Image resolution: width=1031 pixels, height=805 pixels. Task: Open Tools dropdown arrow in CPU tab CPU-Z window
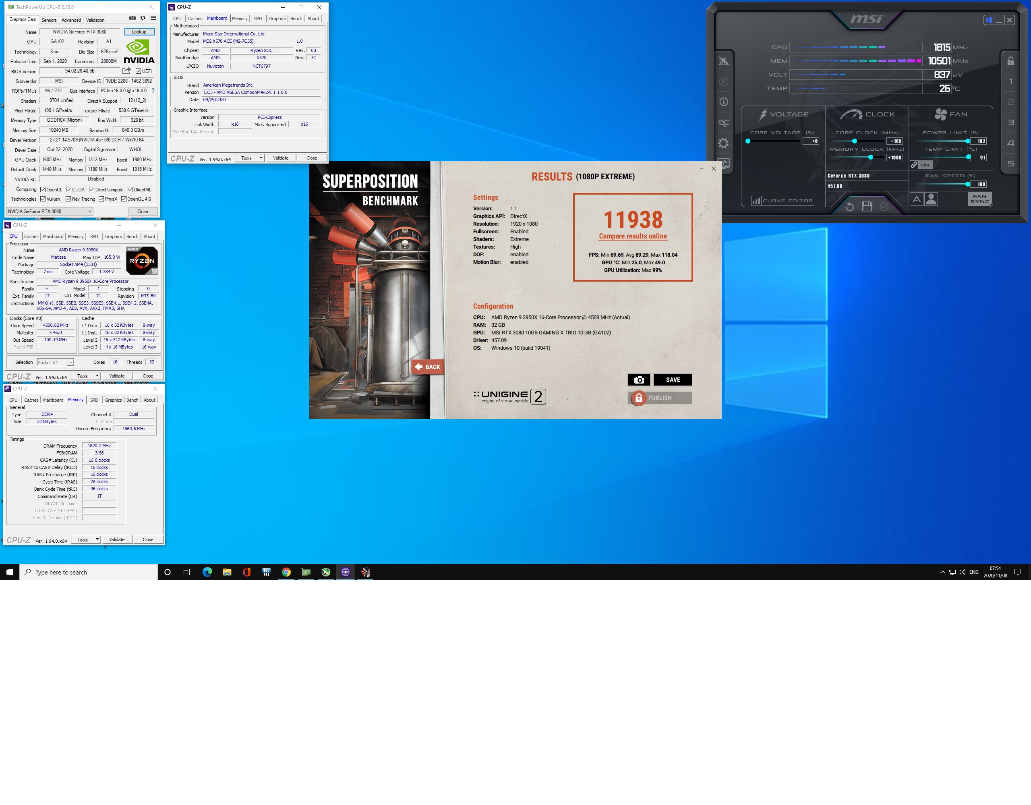click(97, 376)
